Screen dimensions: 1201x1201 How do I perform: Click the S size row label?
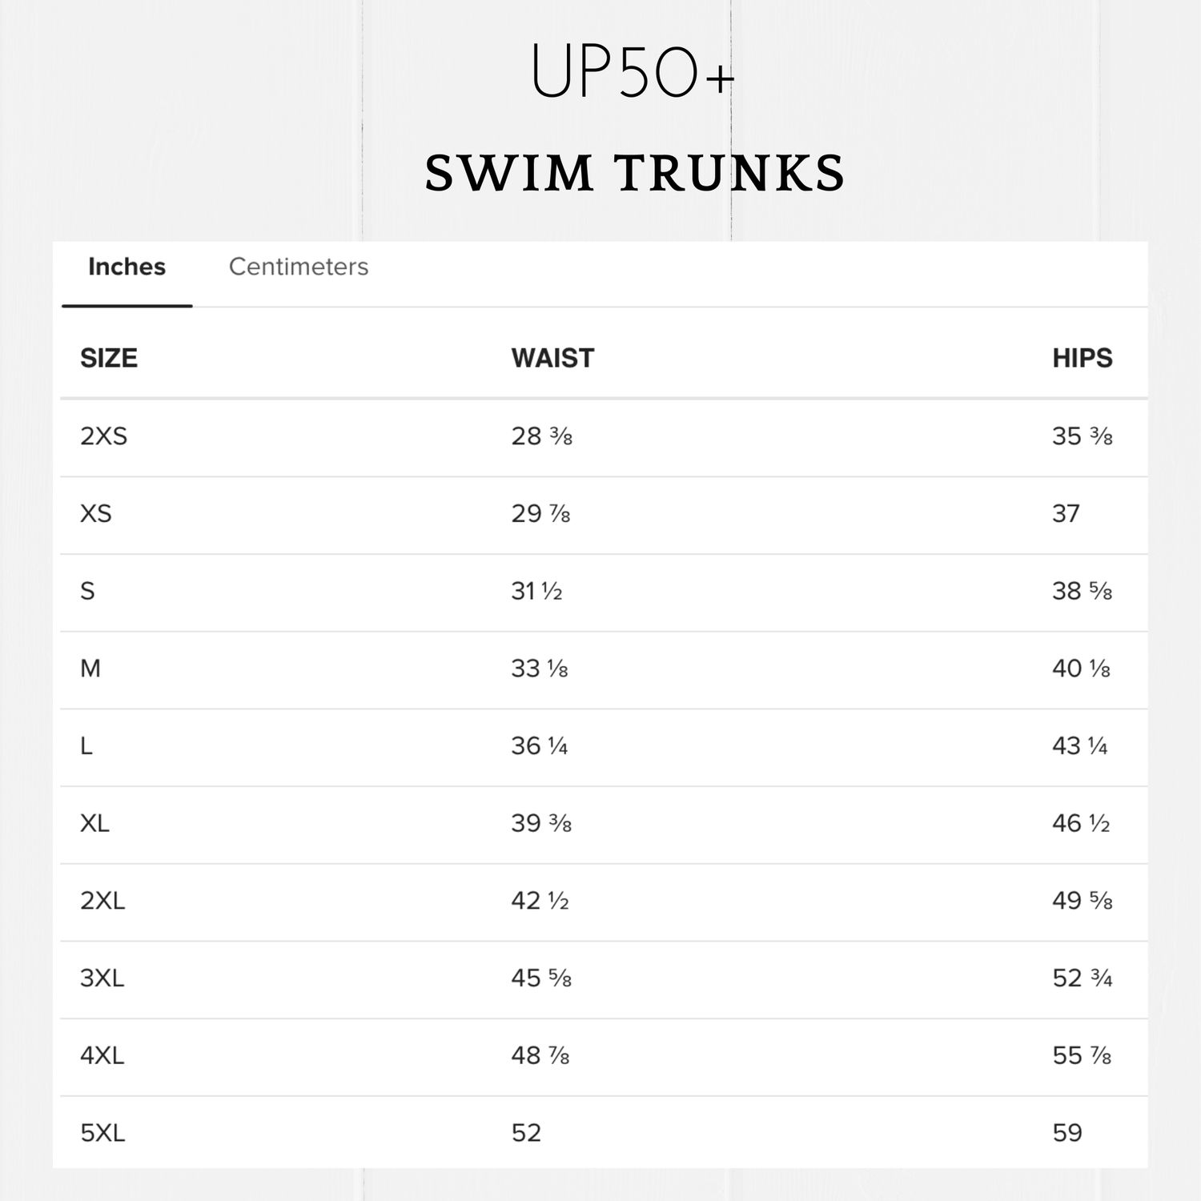point(87,591)
